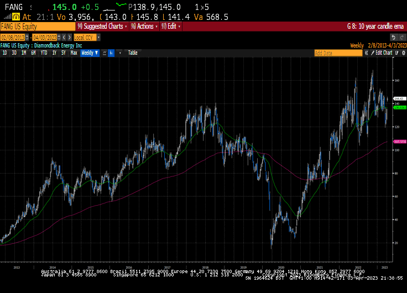Image resolution: width=407 pixels, height=293 pixels.
Task: Open the end date calendar picker
Action: tap(59, 38)
